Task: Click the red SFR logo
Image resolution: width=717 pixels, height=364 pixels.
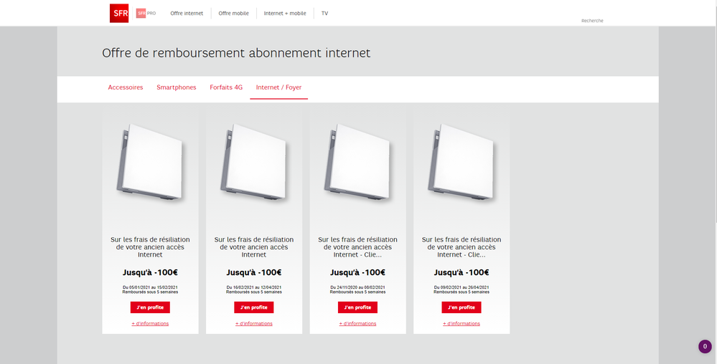Action: pos(119,13)
